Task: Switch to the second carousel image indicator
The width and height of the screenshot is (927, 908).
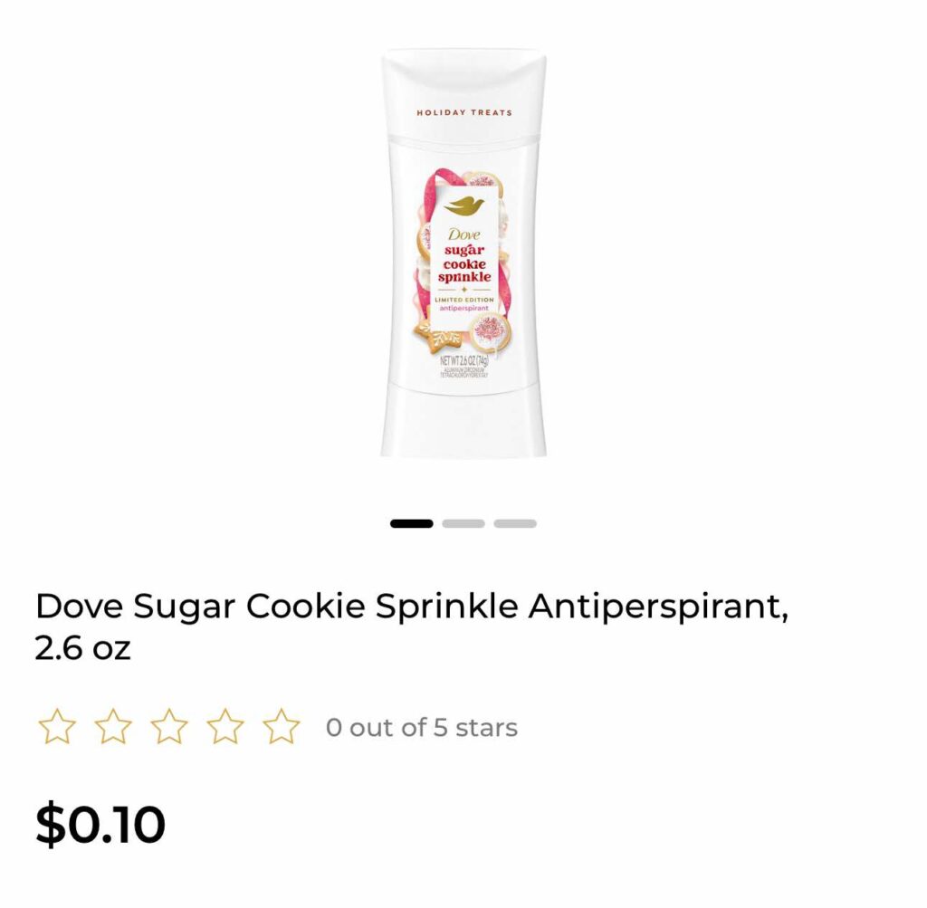Action: (x=463, y=524)
